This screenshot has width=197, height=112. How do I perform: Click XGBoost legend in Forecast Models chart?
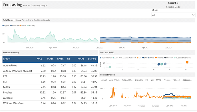[x=176, y=80]
